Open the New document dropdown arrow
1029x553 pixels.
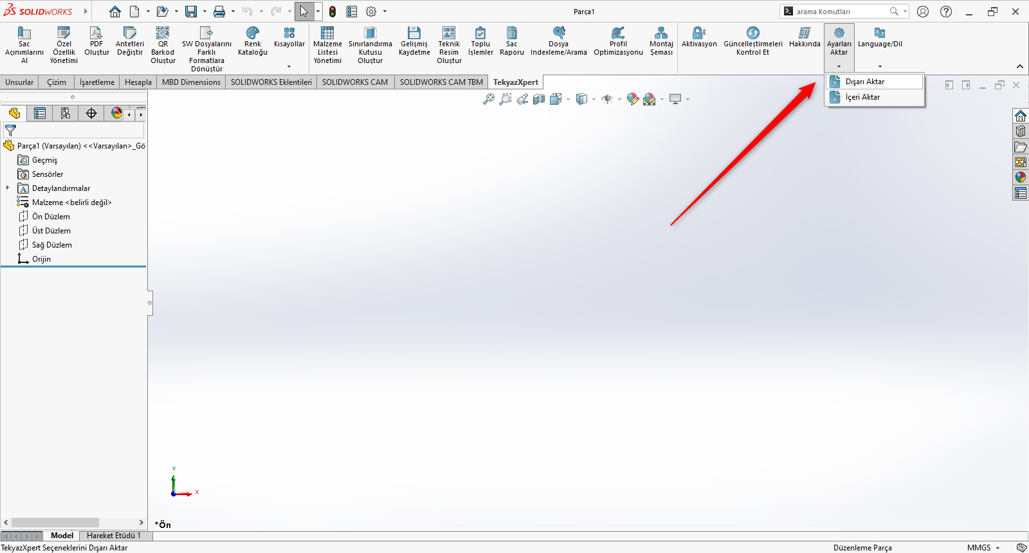(x=148, y=12)
